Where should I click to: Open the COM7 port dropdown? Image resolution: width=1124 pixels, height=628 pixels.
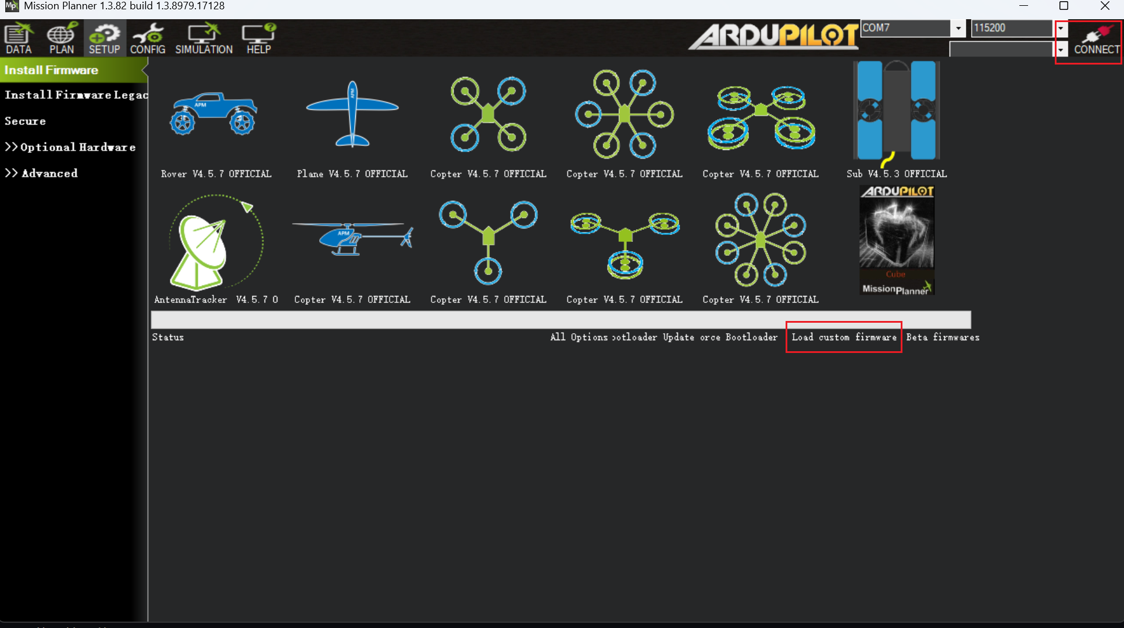tap(958, 28)
